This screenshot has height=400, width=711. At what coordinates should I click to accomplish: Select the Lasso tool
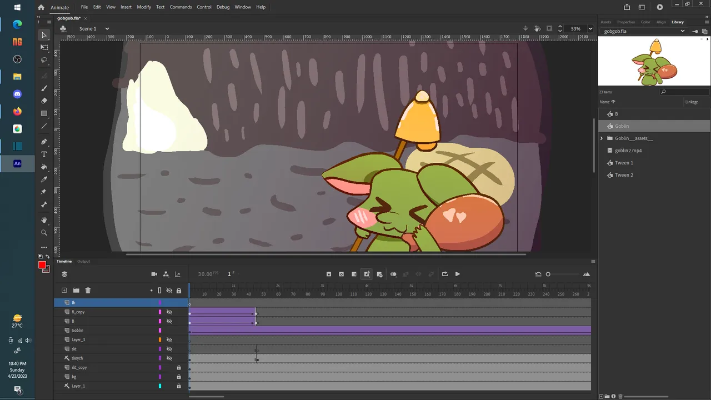point(44,60)
